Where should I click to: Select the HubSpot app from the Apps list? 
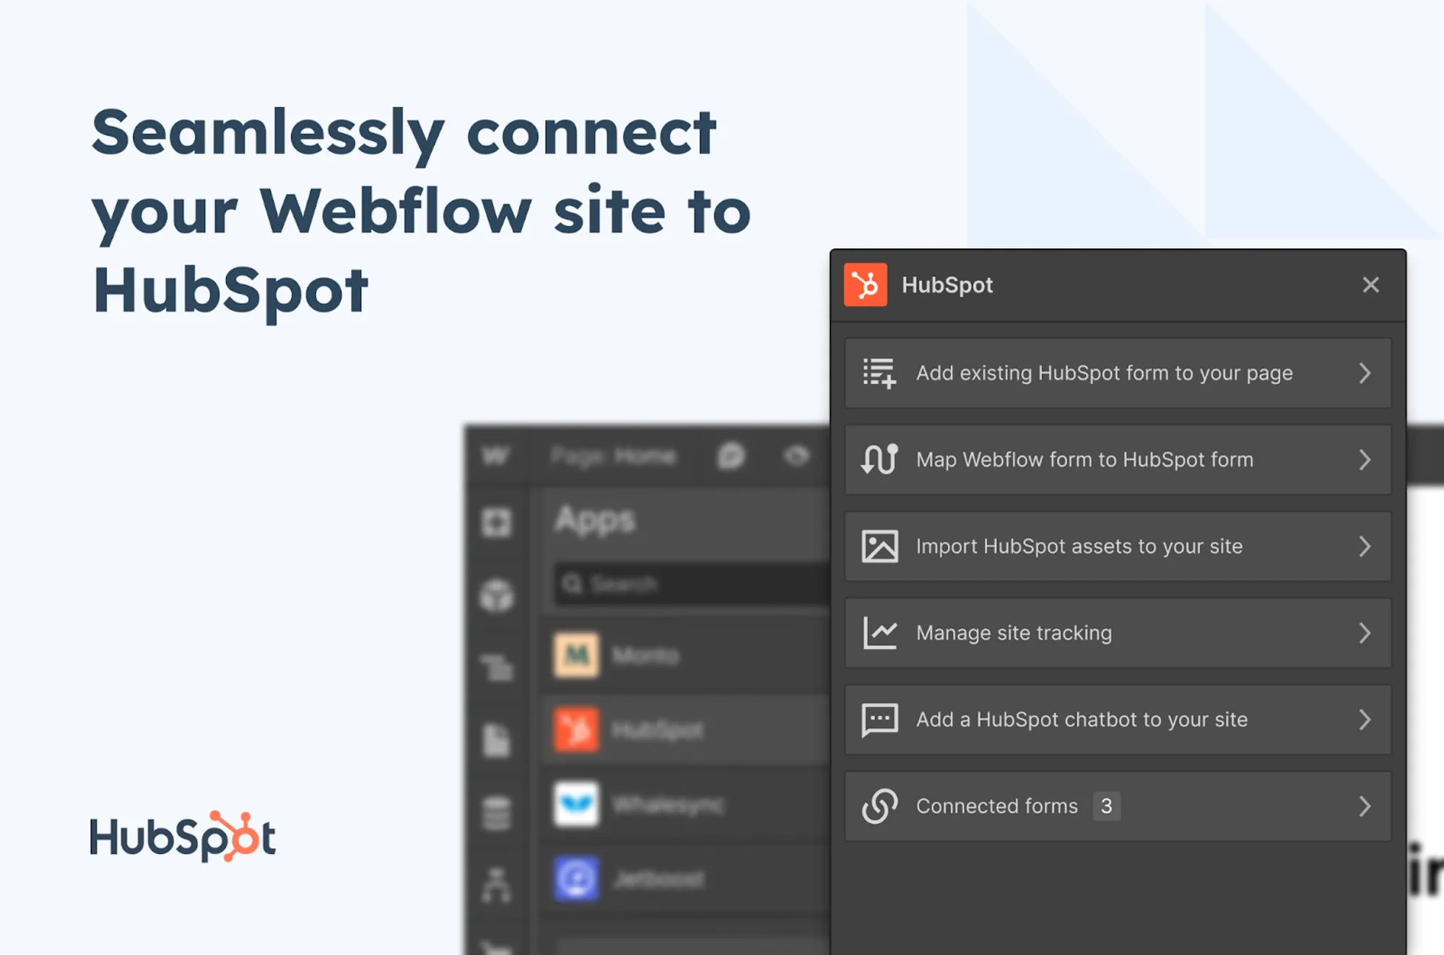pyautogui.click(x=650, y=731)
